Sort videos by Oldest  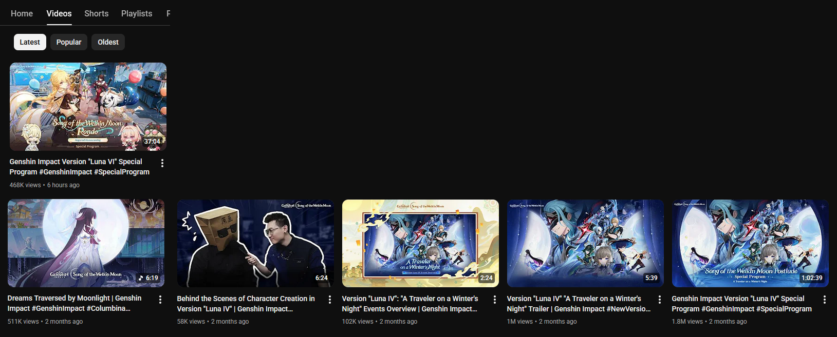tap(108, 42)
